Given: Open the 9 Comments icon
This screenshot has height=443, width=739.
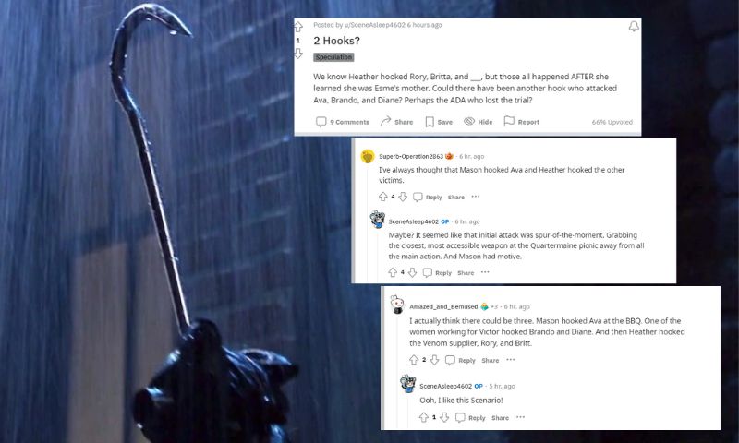Looking at the screenshot, I should (321, 122).
